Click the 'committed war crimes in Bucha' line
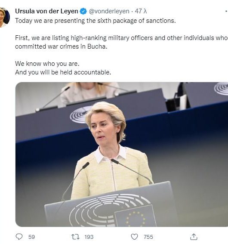 [x=61, y=46]
